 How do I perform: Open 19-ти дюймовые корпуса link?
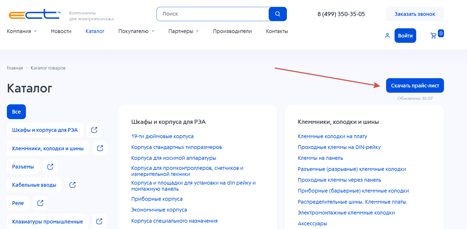162,136
